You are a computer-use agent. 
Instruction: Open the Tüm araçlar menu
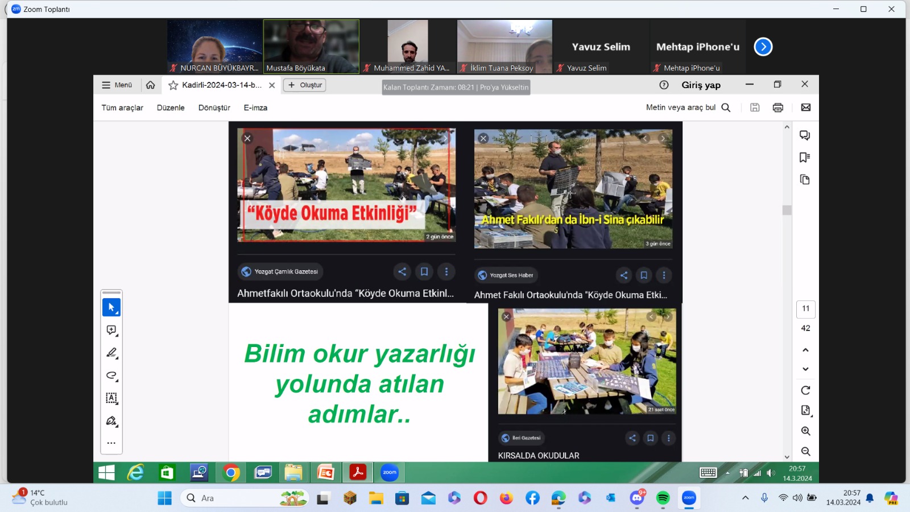122,108
